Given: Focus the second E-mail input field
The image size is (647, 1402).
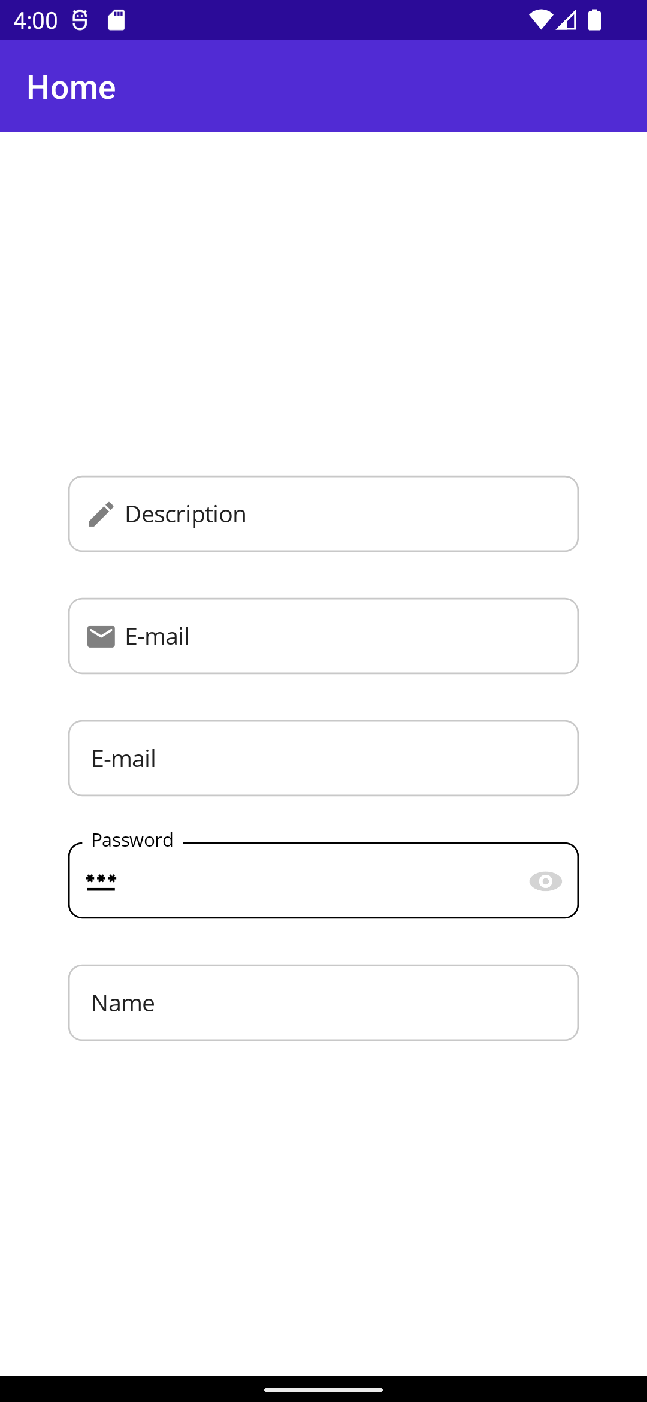Looking at the screenshot, I should click(x=323, y=758).
